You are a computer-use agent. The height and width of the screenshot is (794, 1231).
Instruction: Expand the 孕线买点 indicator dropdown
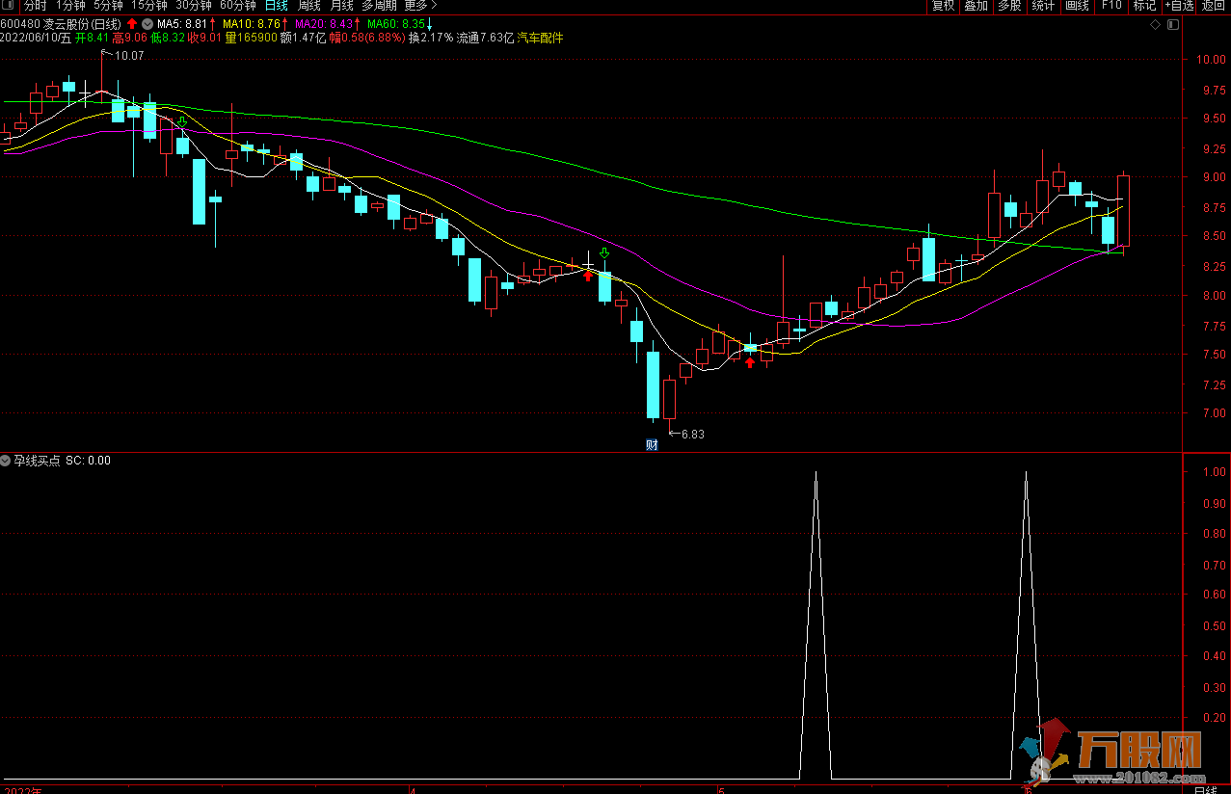click(6, 461)
